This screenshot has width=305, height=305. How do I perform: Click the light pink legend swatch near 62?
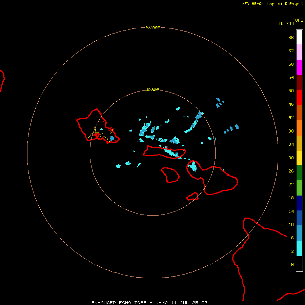[299, 52]
